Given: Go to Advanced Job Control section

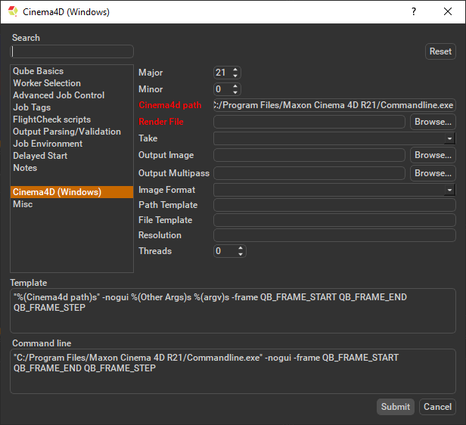Looking at the screenshot, I should click(x=58, y=95).
